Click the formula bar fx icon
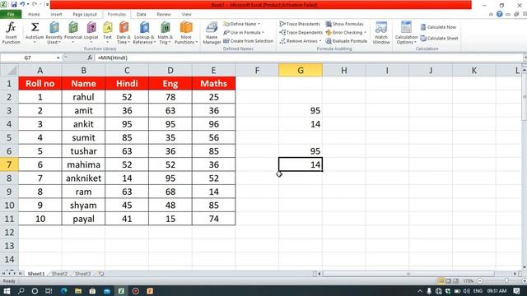The width and height of the screenshot is (527, 296). click(x=90, y=58)
